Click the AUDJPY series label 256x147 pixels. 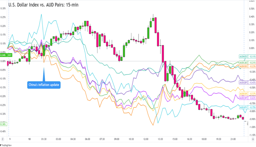[243, 107]
